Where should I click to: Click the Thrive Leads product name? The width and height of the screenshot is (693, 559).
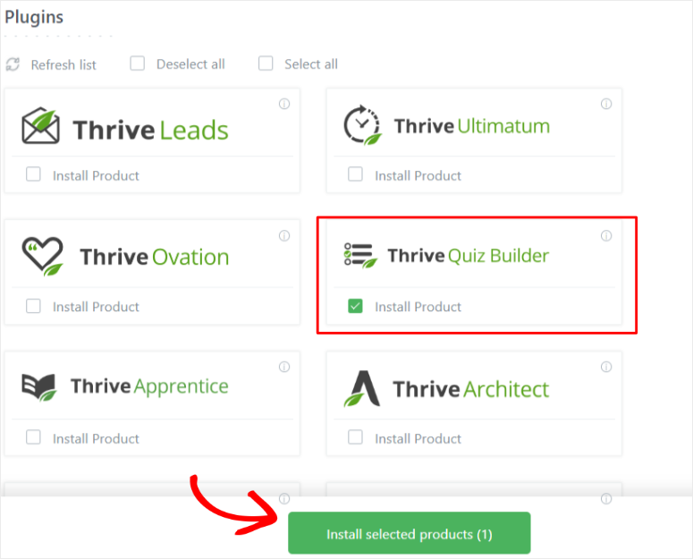[x=151, y=130]
